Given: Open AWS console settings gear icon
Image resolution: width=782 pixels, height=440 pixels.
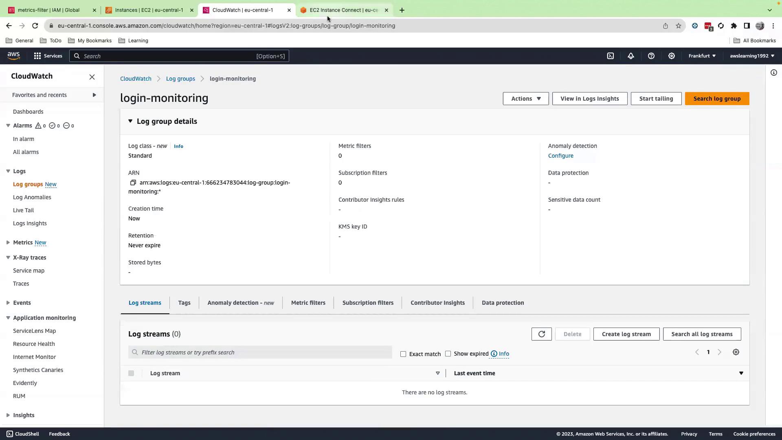Looking at the screenshot, I should [x=671, y=56].
